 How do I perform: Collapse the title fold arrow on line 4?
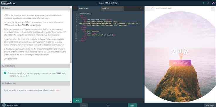(x=78, y=20)
